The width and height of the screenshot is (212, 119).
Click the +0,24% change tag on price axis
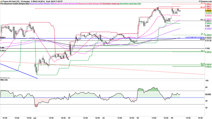click(208, 13)
